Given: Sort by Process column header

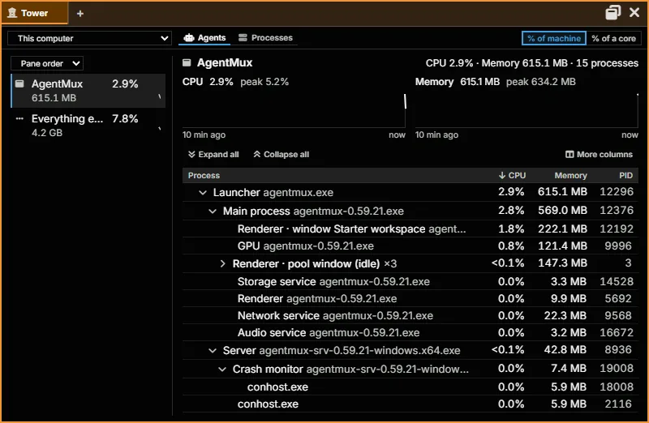Looking at the screenshot, I should (x=204, y=175).
